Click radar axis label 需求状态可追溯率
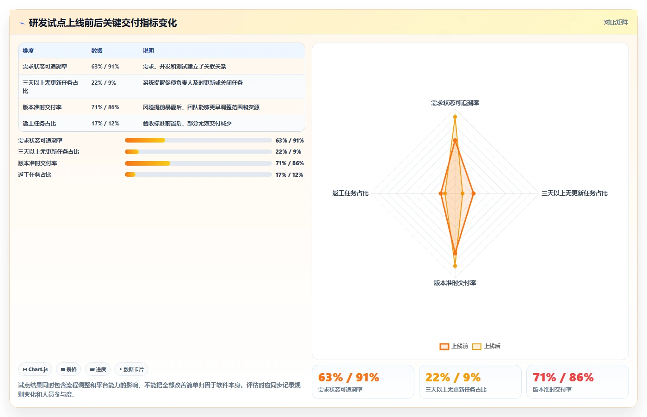 click(455, 103)
